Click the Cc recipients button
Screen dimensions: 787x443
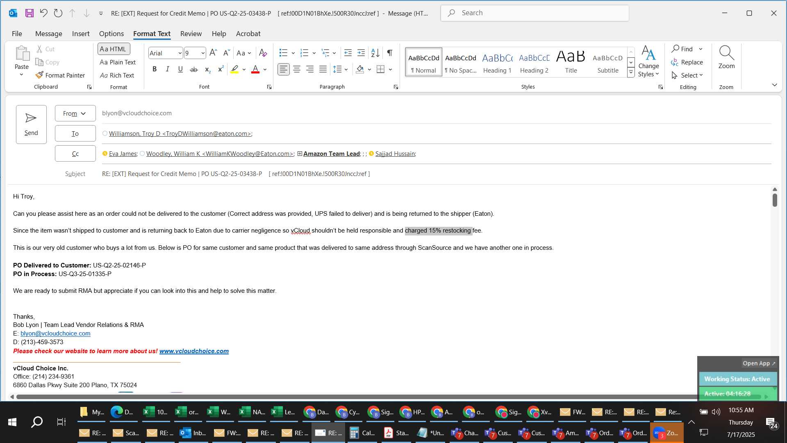click(x=75, y=153)
